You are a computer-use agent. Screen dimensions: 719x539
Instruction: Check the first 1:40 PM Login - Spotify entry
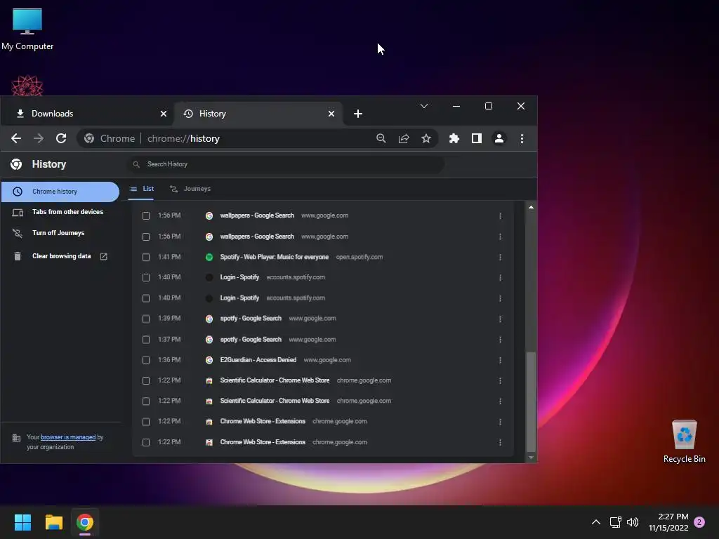[146, 277]
